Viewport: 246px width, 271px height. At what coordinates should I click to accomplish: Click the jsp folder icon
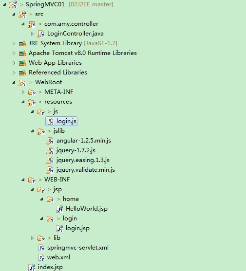click(x=41, y=190)
